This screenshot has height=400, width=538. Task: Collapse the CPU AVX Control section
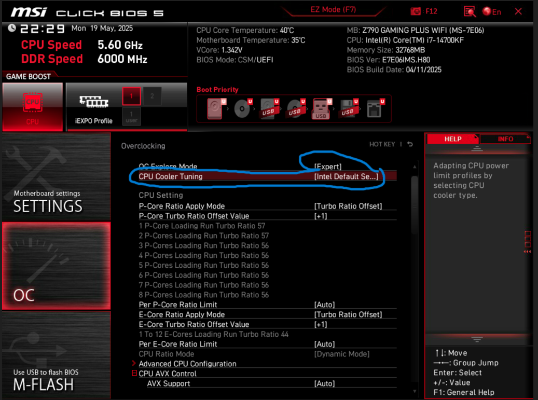pos(134,373)
